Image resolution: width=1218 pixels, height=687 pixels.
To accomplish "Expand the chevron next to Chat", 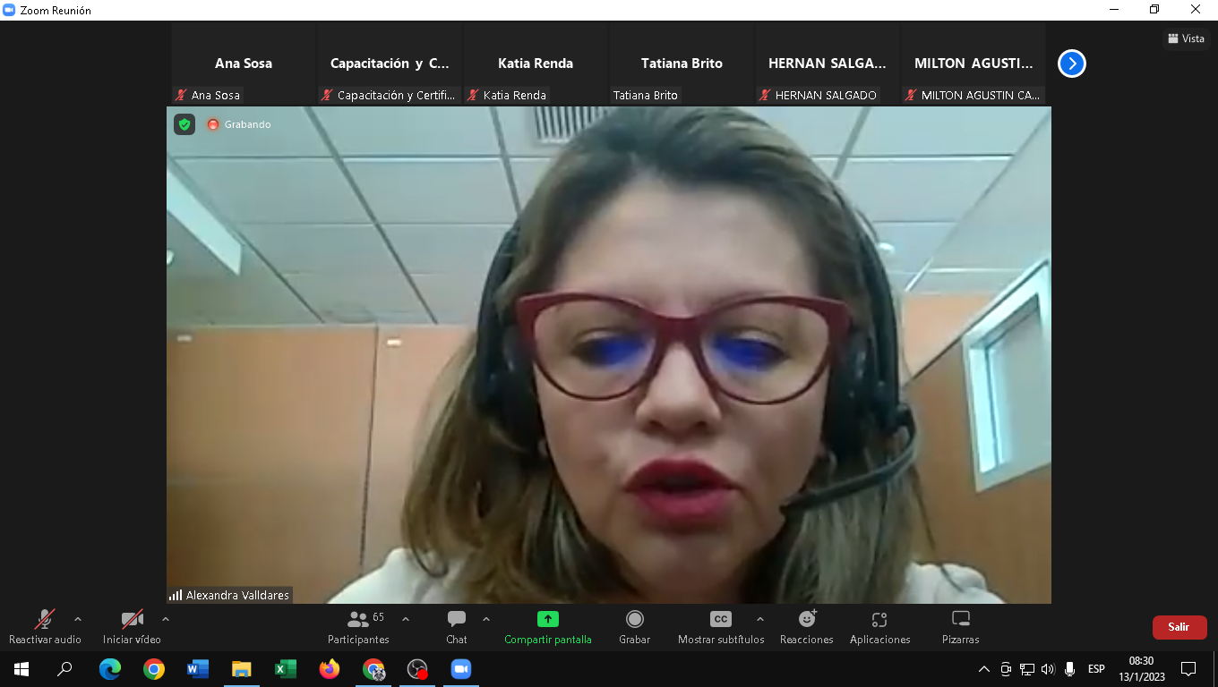I will [486, 619].
